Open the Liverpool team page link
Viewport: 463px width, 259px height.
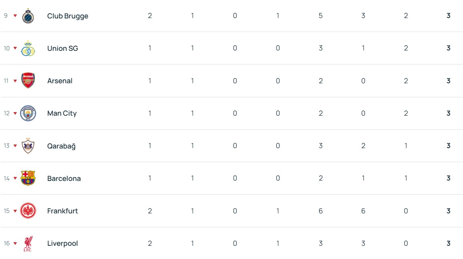click(63, 243)
